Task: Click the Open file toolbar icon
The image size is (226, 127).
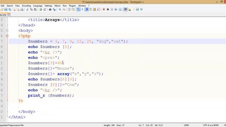Action: (2, 10)
